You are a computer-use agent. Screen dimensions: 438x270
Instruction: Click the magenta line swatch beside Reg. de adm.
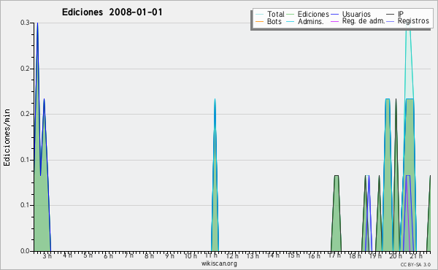coord(334,21)
